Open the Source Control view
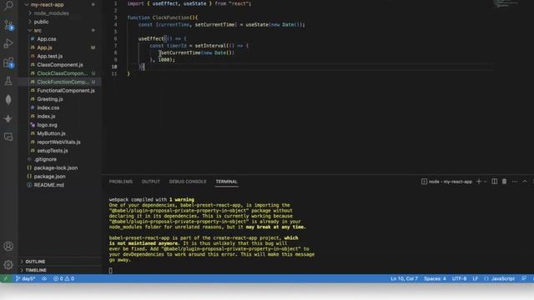The height and width of the screenshot is (300, 534). (x=8, y=25)
